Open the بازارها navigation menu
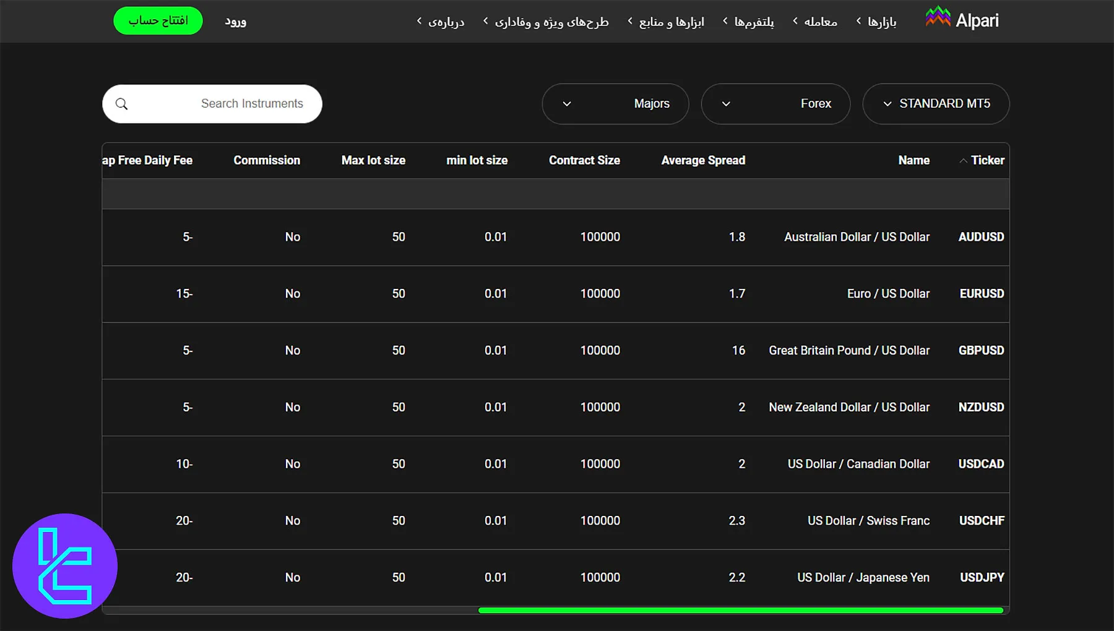This screenshot has width=1114, height=631. (x=876, y=22)
